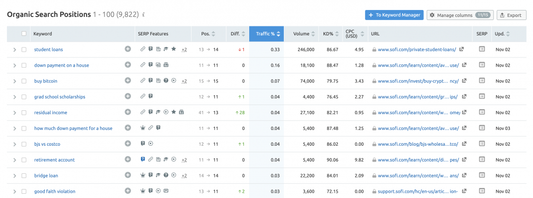Click the To Keyword Manager button
The image size is (533, 198).
tap(394, 15)
